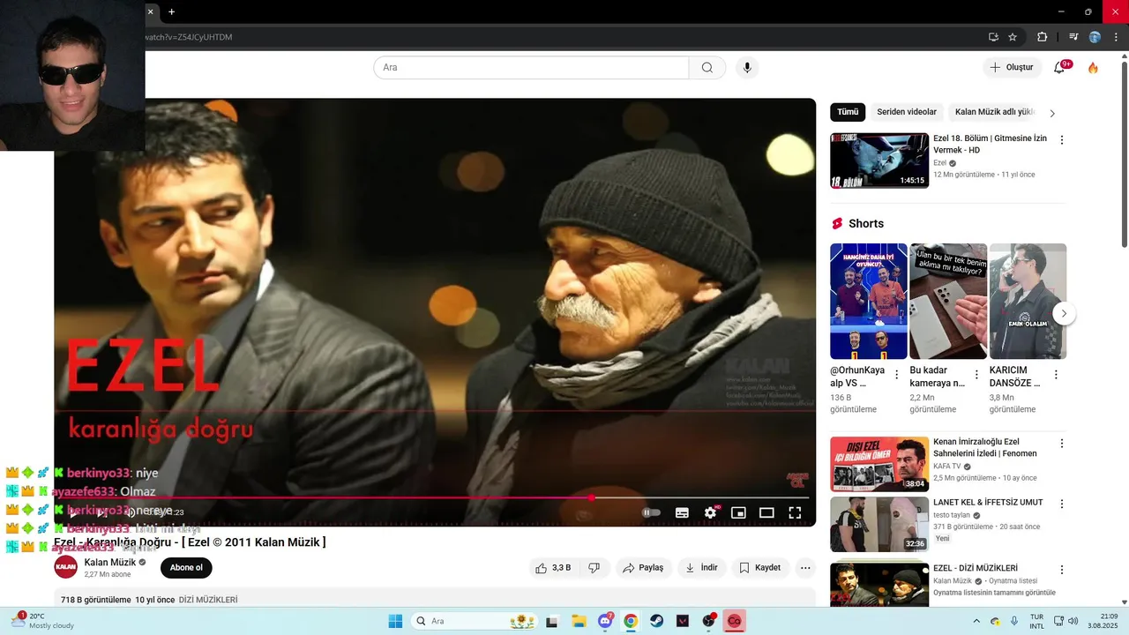
Task: Open Ezel 18. Bölüm video thumbnail
Action: coord(879,161)
